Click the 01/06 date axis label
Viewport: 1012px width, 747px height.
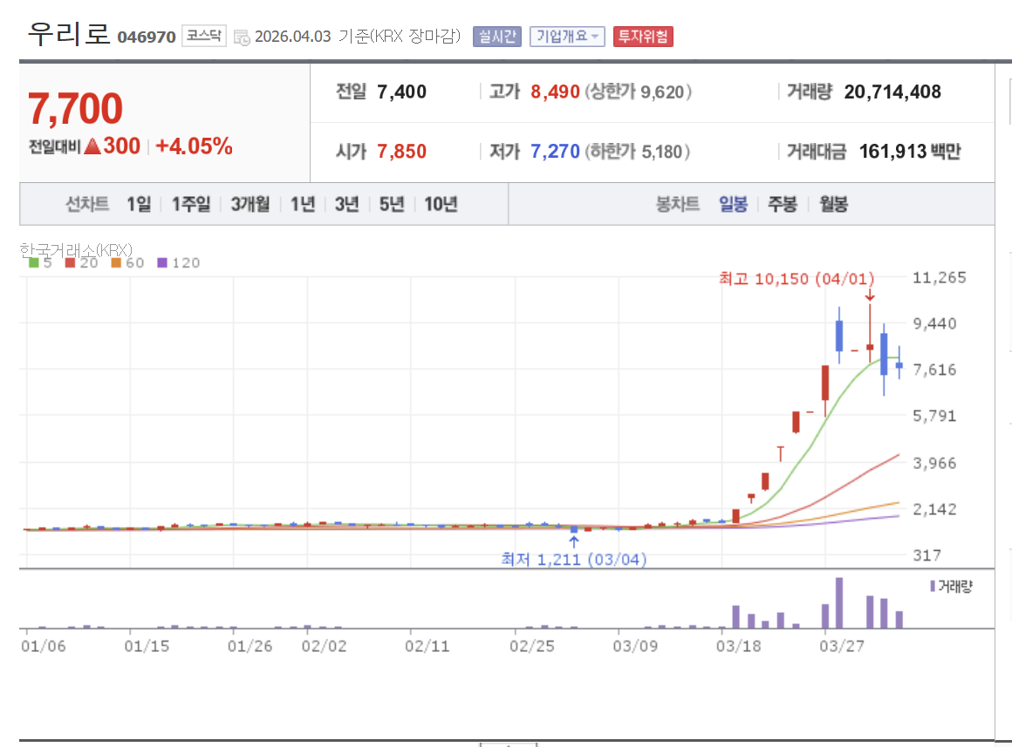click(44, 647)
